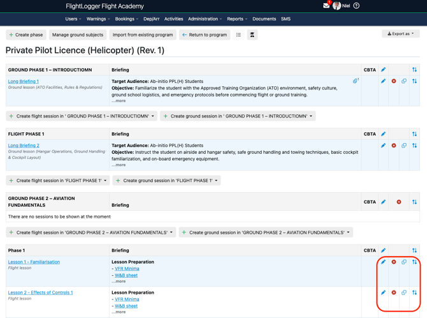The width and height of the screenshot is (427, 318).
Task: Open the mail inbox envelope icon
Action: [326, 6]
